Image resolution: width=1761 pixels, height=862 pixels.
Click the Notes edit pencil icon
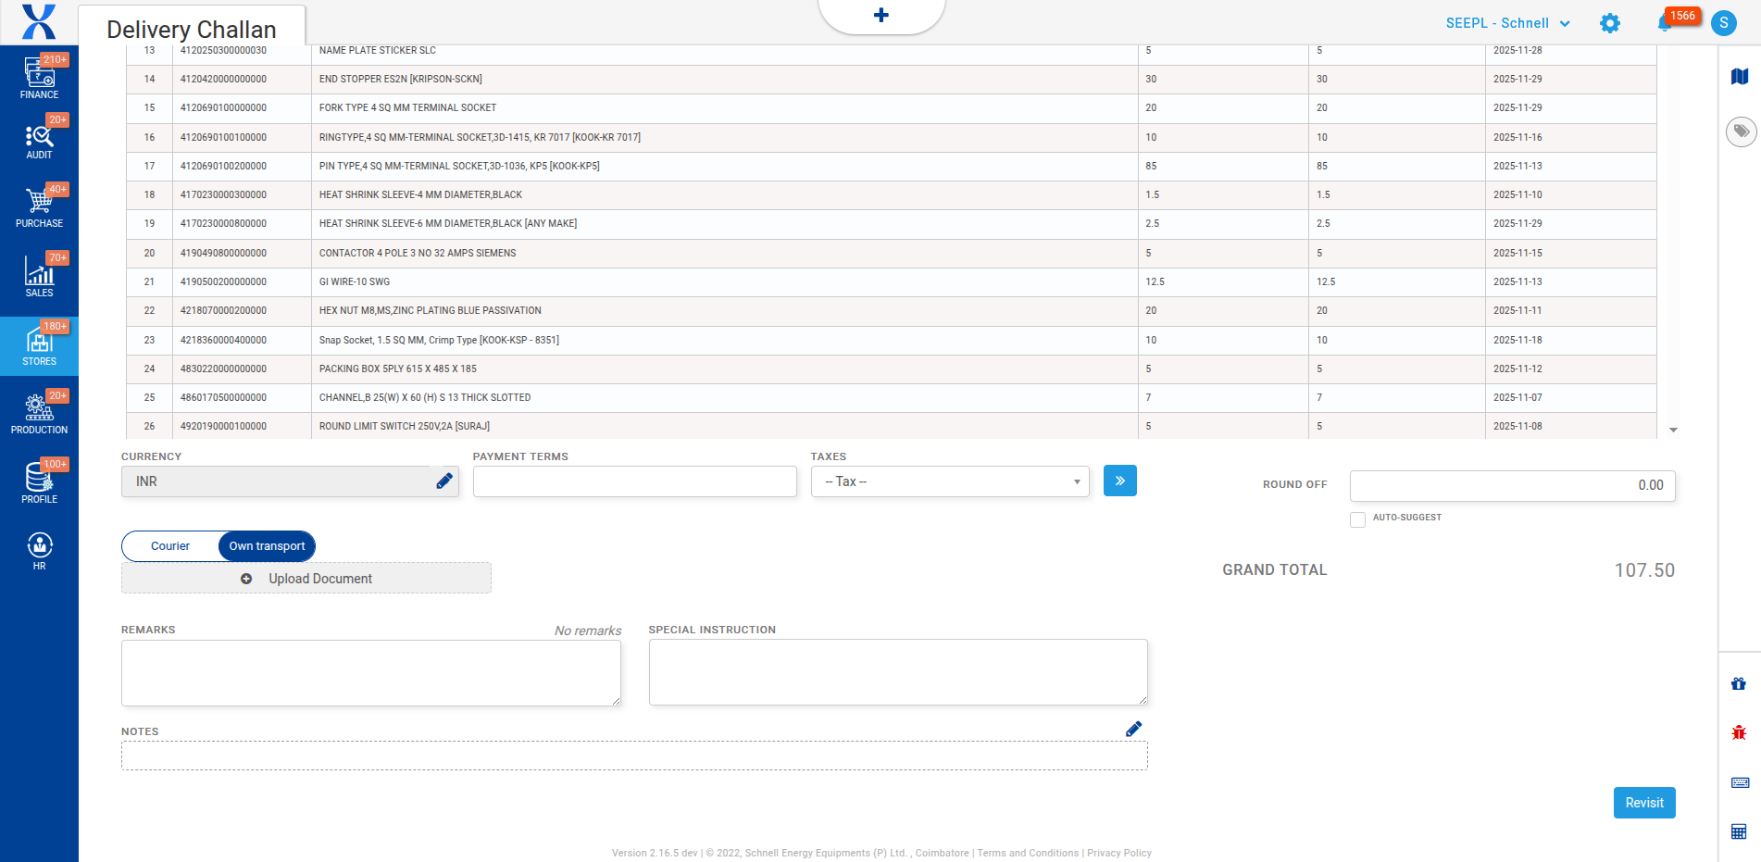pos(1133,730)
